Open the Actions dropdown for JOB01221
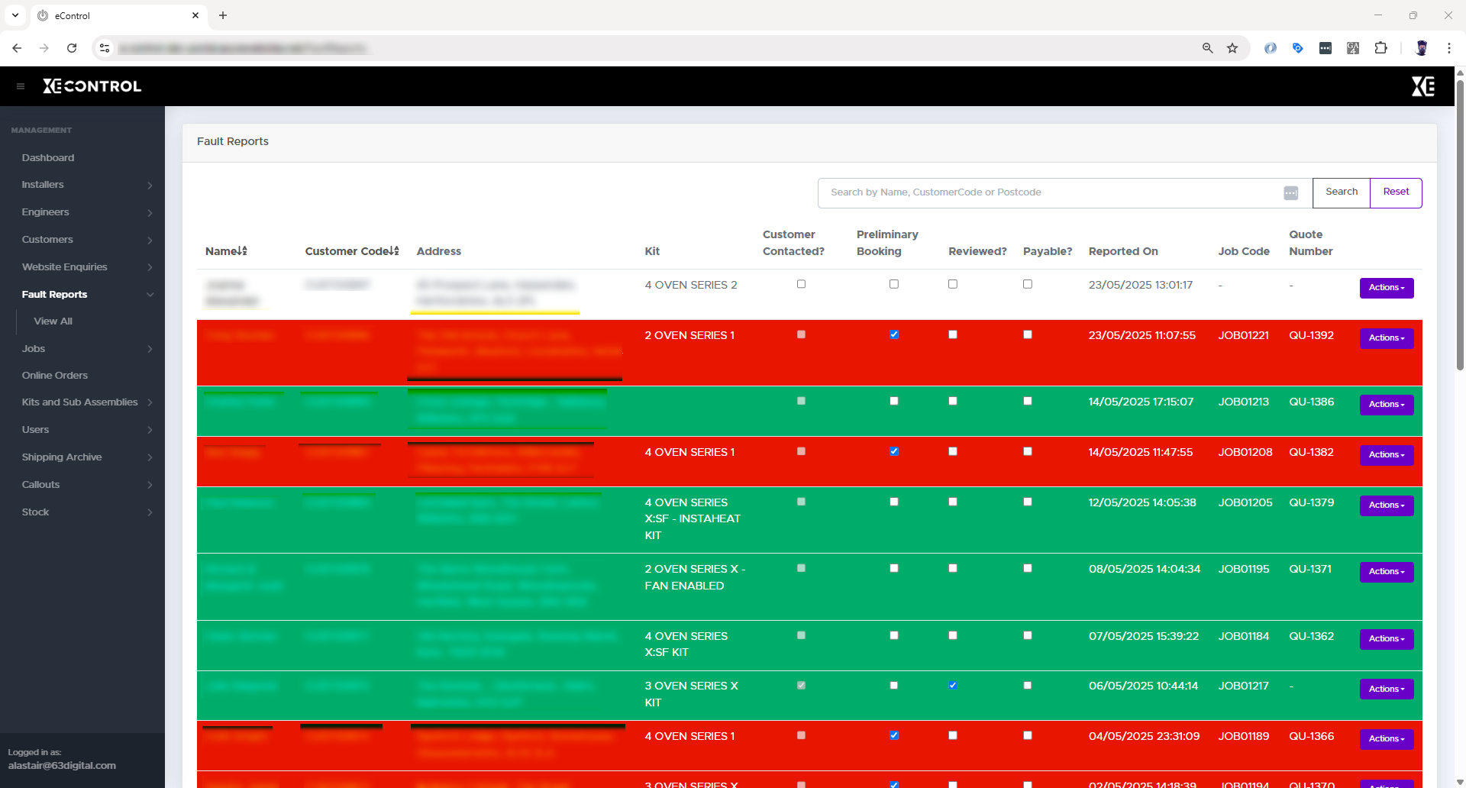The width and height of the screenshot is (1466, 788). tap(1387, 338)
